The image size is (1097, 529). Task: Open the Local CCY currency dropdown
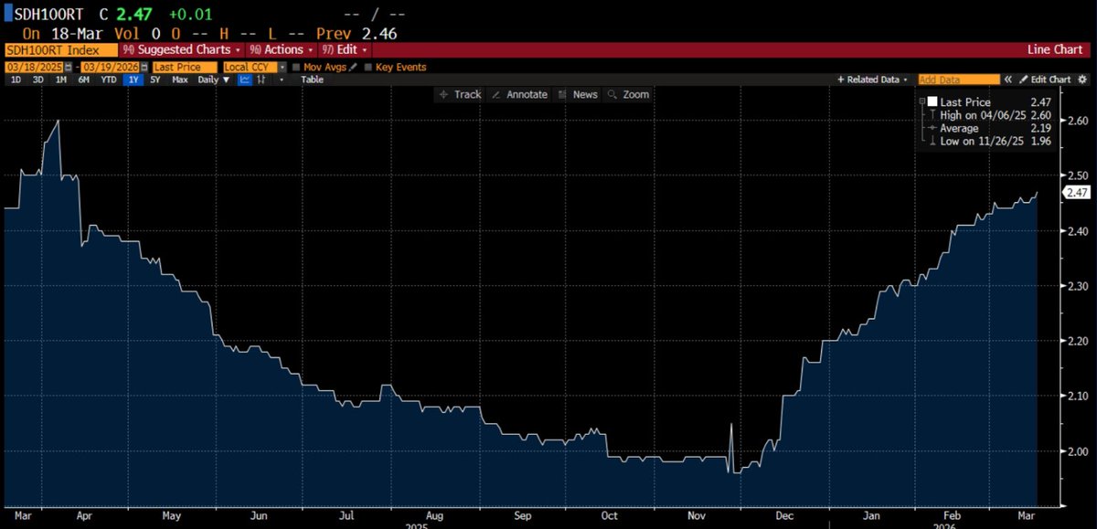click(x=254, y=68)
